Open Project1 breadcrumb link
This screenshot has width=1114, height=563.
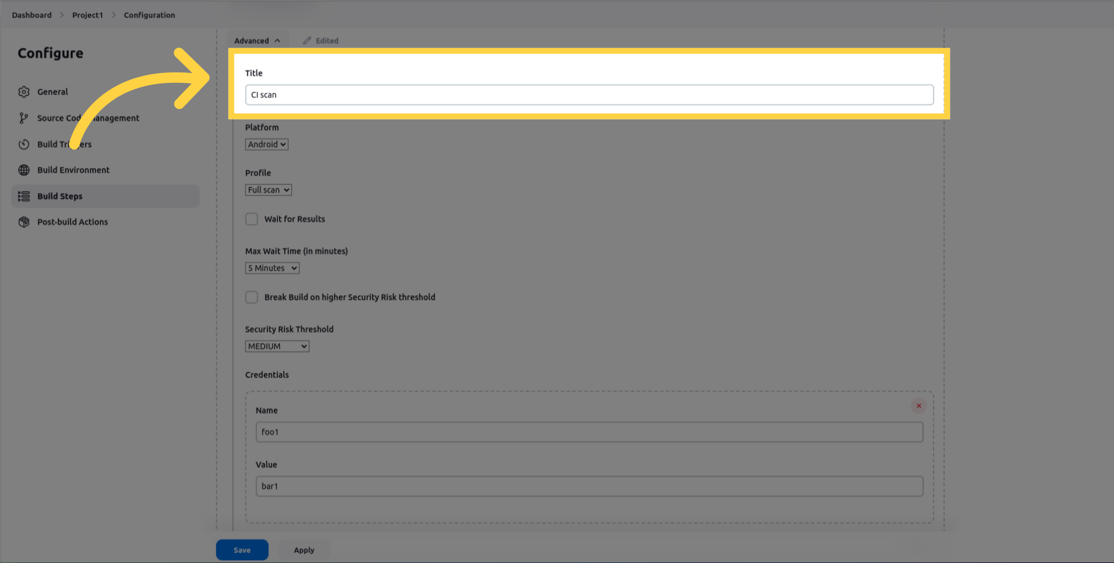coord(87,15)
